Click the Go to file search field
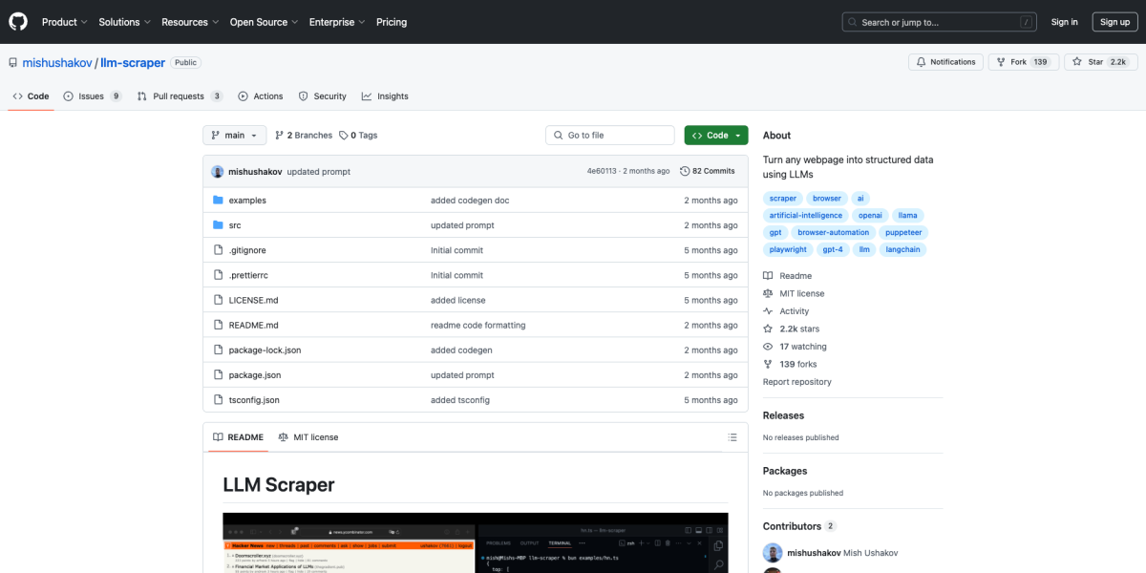 [610, 136]
